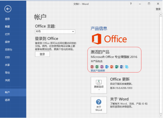Click the OneNote app icon
This screenshot has height=118, width=163.
(x=102, y=67)
